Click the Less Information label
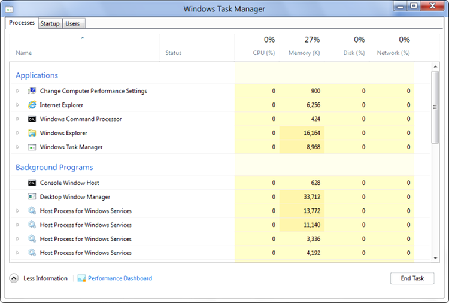This screenshot has height=303, width=449. tap(45, 278)
